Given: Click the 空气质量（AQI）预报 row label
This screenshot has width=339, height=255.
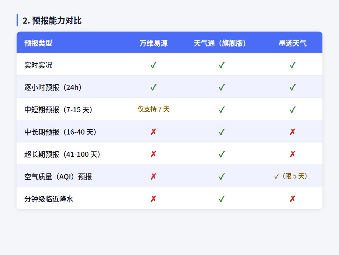Looking at the screenshot, I should pos(58,177).
